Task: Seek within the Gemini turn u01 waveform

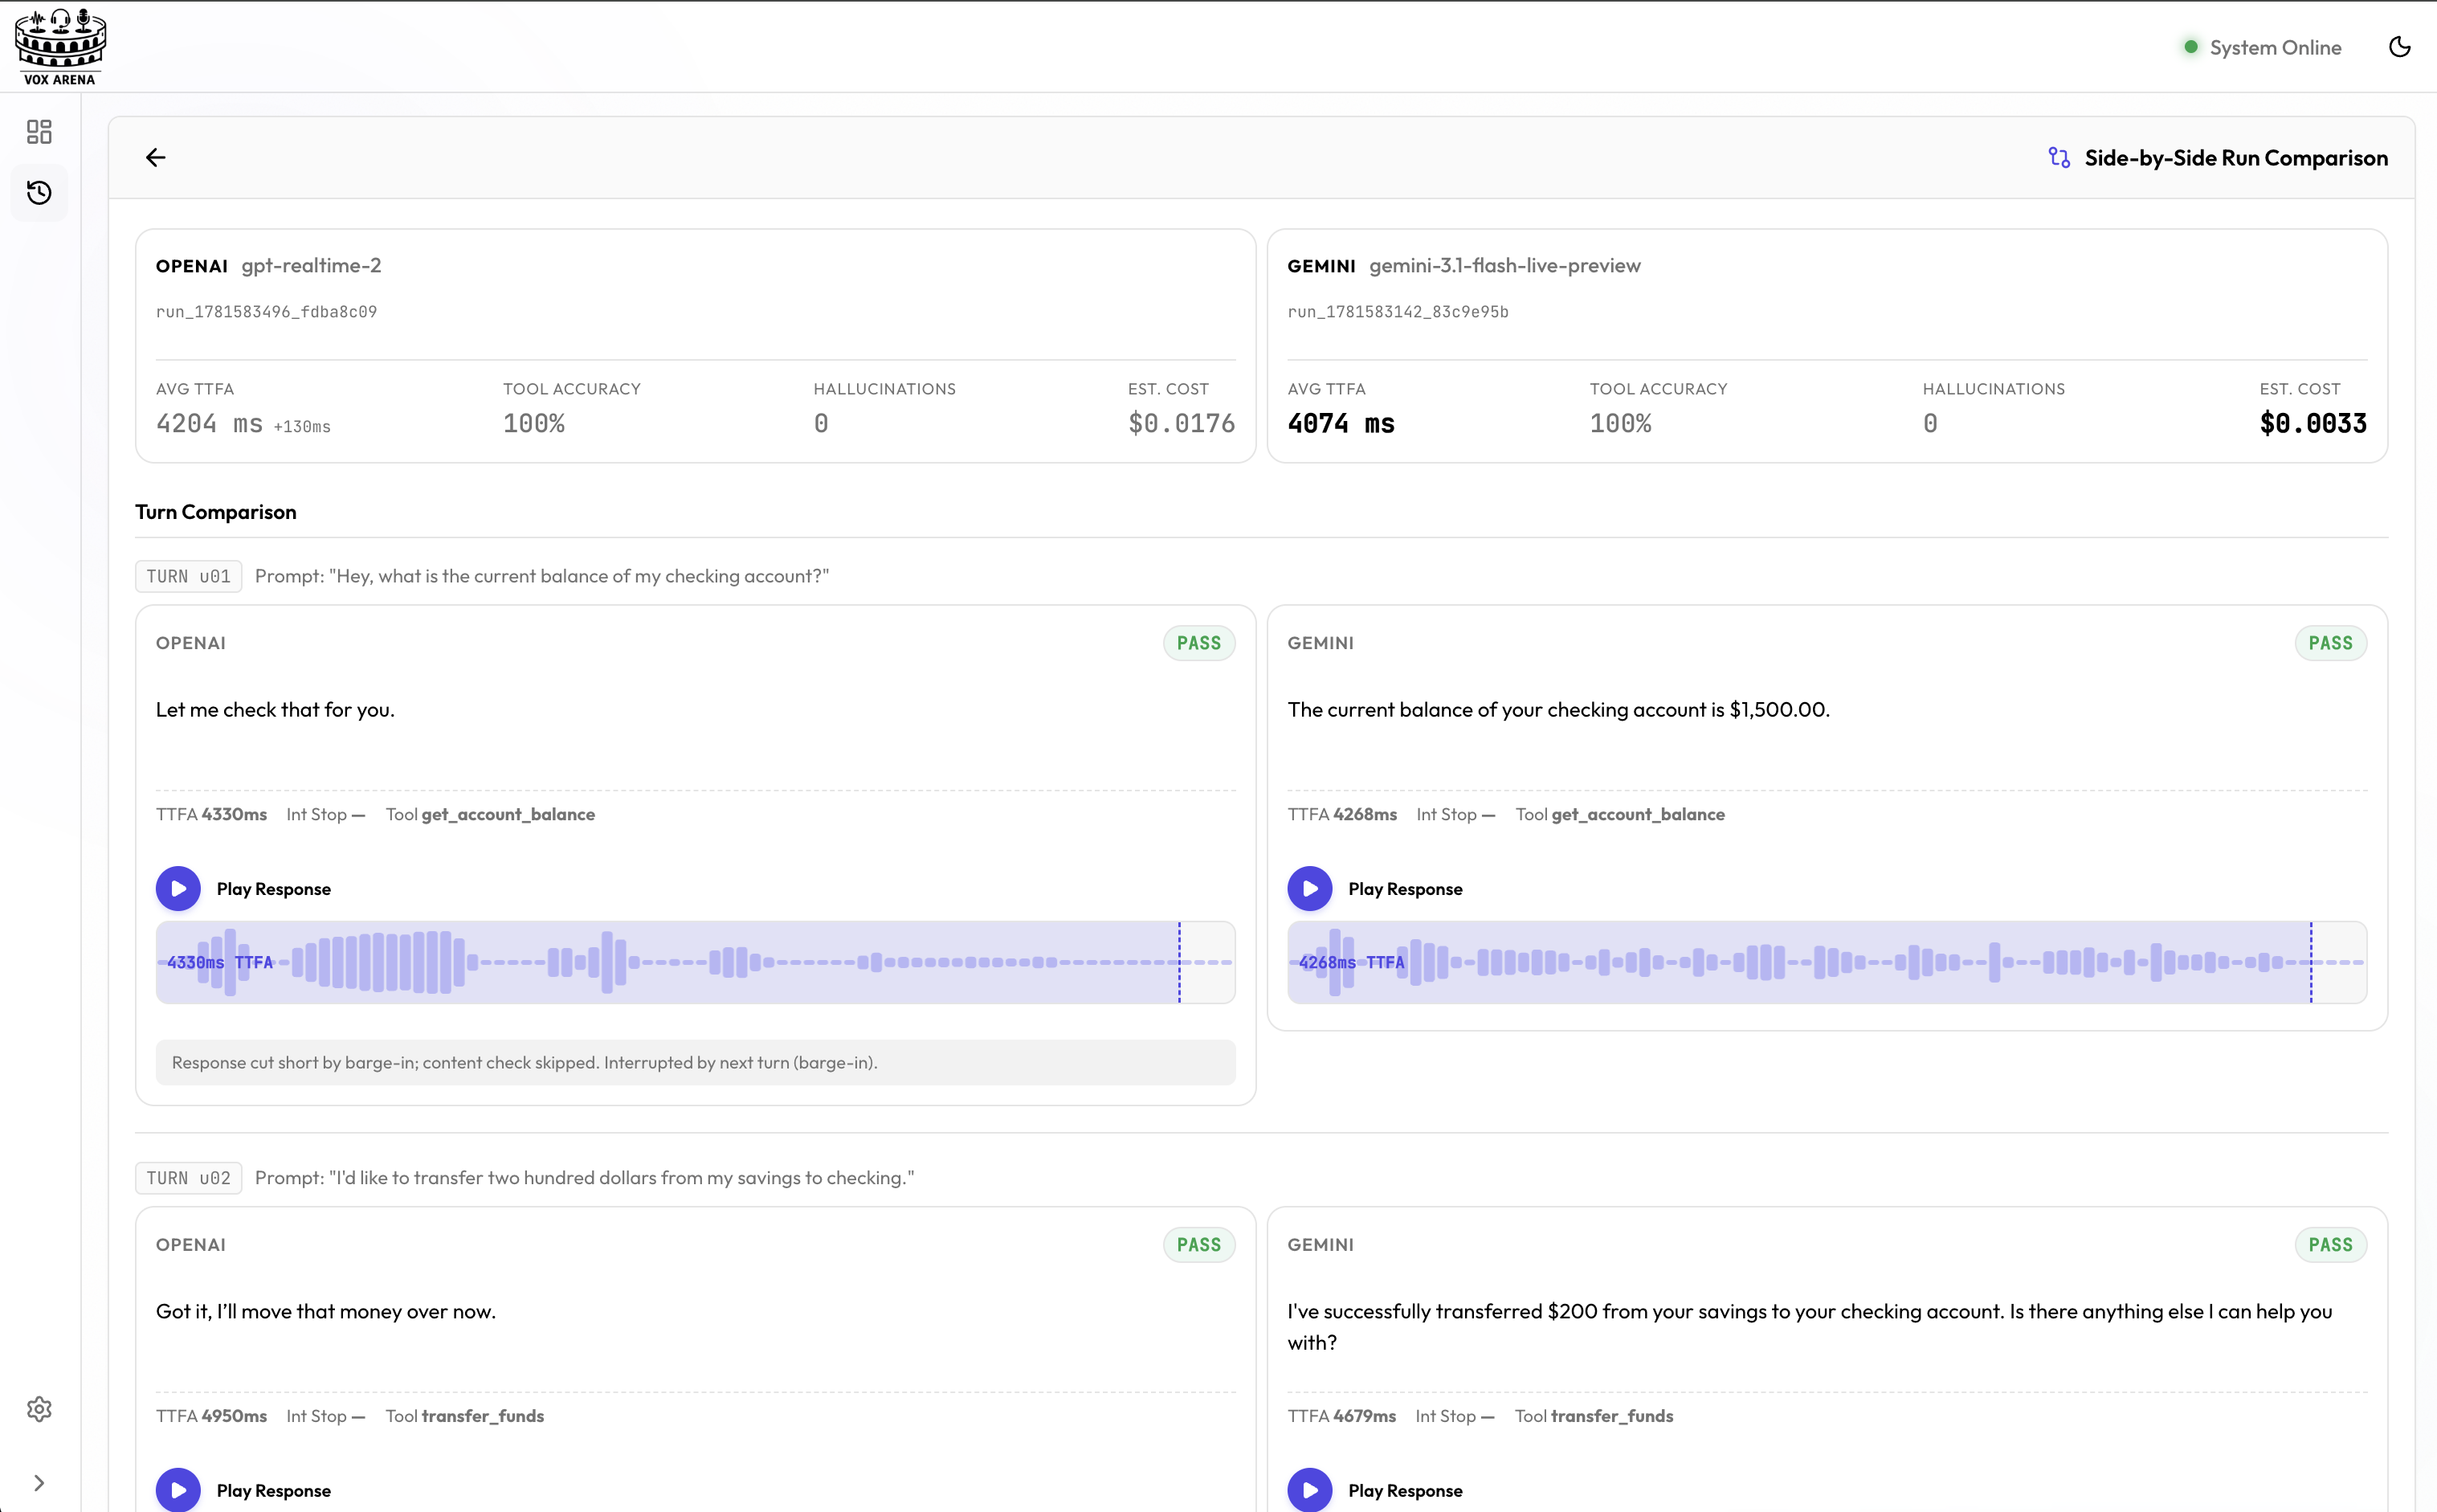Action: click(1827, 962)
